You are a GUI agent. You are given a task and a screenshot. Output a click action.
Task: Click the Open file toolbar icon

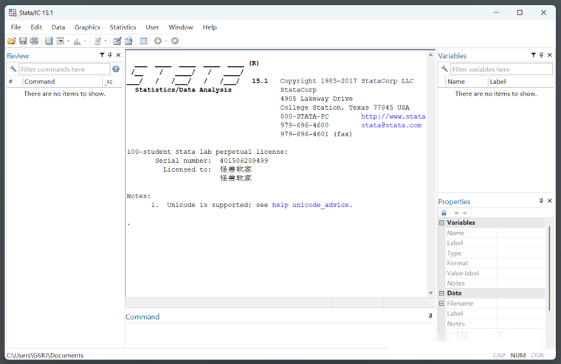12,41
